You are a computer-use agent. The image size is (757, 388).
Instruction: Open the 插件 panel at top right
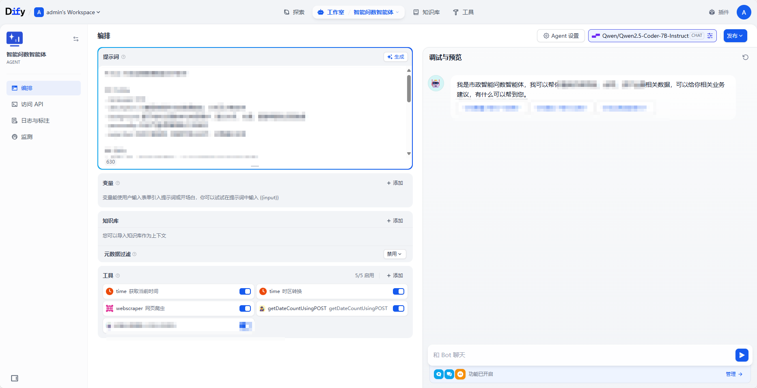pyautogui.click(x=719, y=12)
